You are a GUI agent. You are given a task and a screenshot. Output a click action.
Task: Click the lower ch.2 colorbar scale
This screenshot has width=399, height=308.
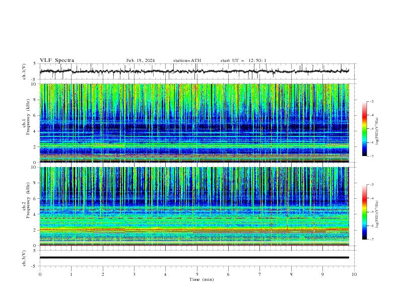(364, 212)
